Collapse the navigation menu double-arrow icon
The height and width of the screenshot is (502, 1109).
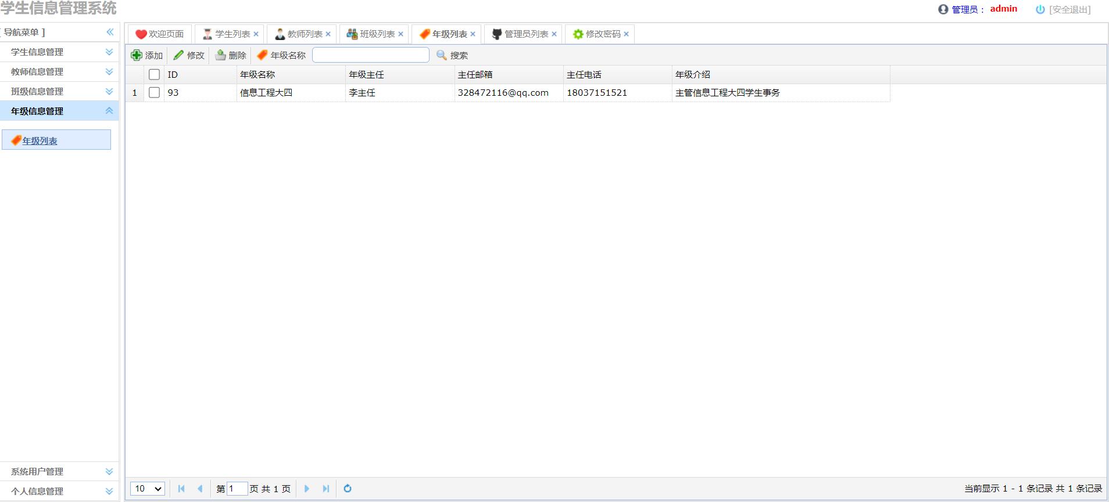[x=110, y=32]
